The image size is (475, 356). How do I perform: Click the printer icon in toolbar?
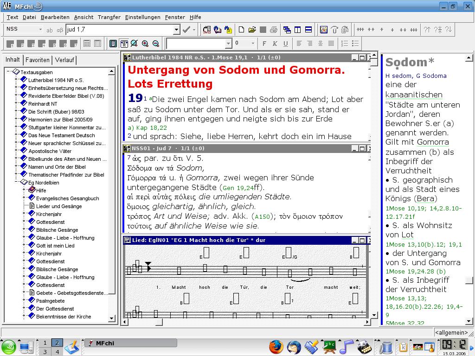point(274,30)
